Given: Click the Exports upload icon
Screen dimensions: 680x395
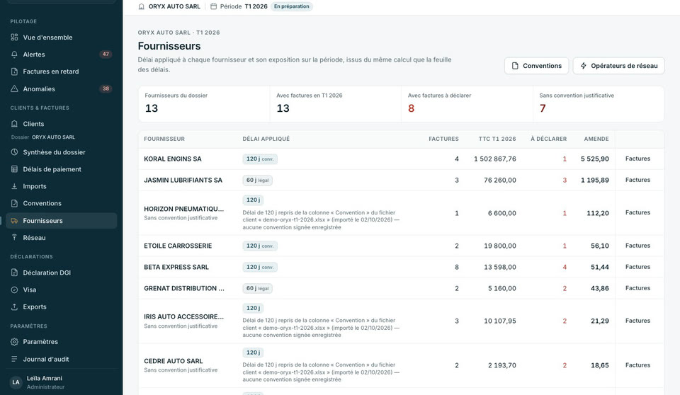Looking at the screenshot, I should pyautogui.click(x=14, y=307).
